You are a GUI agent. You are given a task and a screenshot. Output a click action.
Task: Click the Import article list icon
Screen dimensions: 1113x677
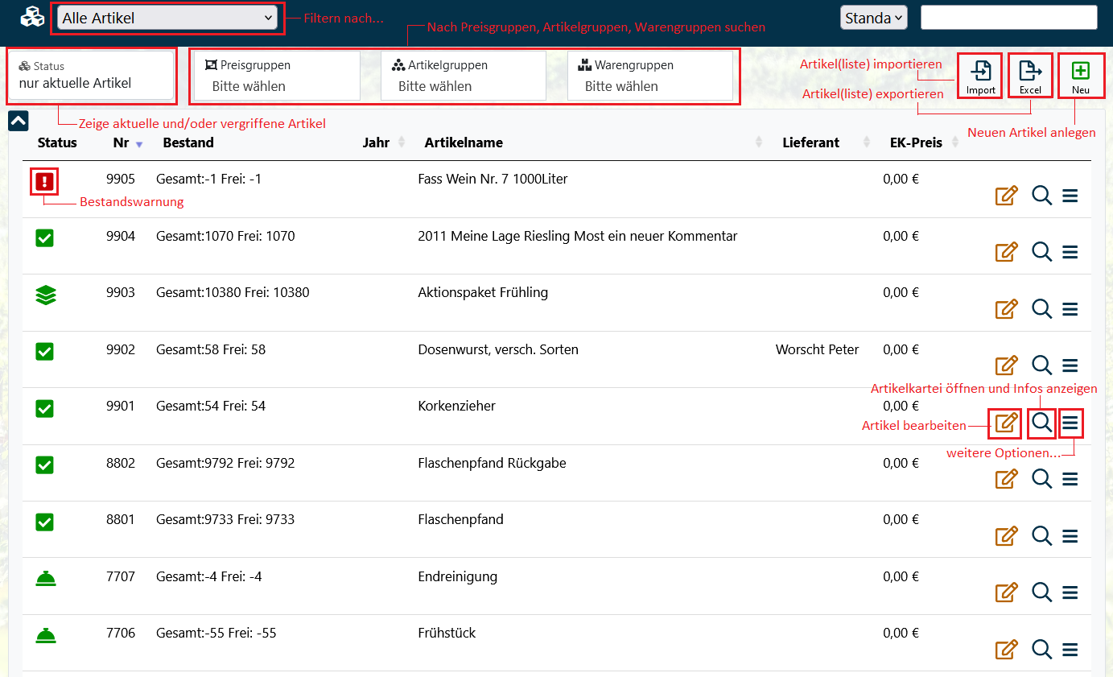[x=980, y=76]
